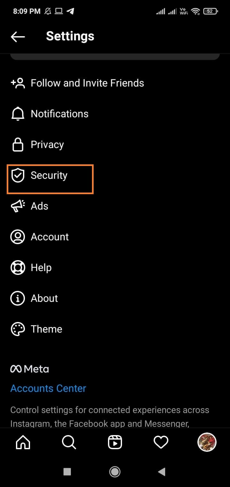Screen dimensions: 230x487
Task: Tap the Meta branding logo
Action: tap(29, 368)
